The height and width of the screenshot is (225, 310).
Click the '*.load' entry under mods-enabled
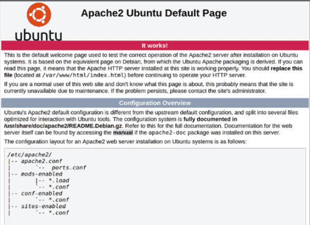pyautogui.click(x=59, y=181)
